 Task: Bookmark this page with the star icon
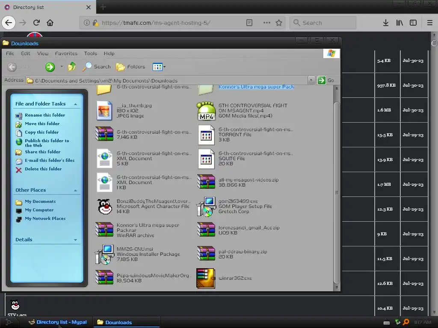click(279, 23)
